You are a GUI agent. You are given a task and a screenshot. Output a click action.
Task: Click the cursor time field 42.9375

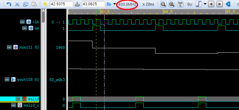[x=61, y=4]
